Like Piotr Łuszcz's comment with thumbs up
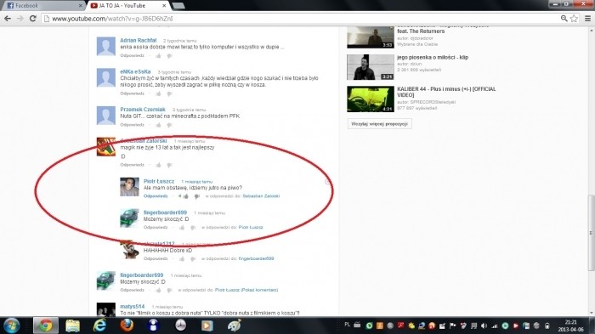The image size is (595, 334). (x=185, y=196)
